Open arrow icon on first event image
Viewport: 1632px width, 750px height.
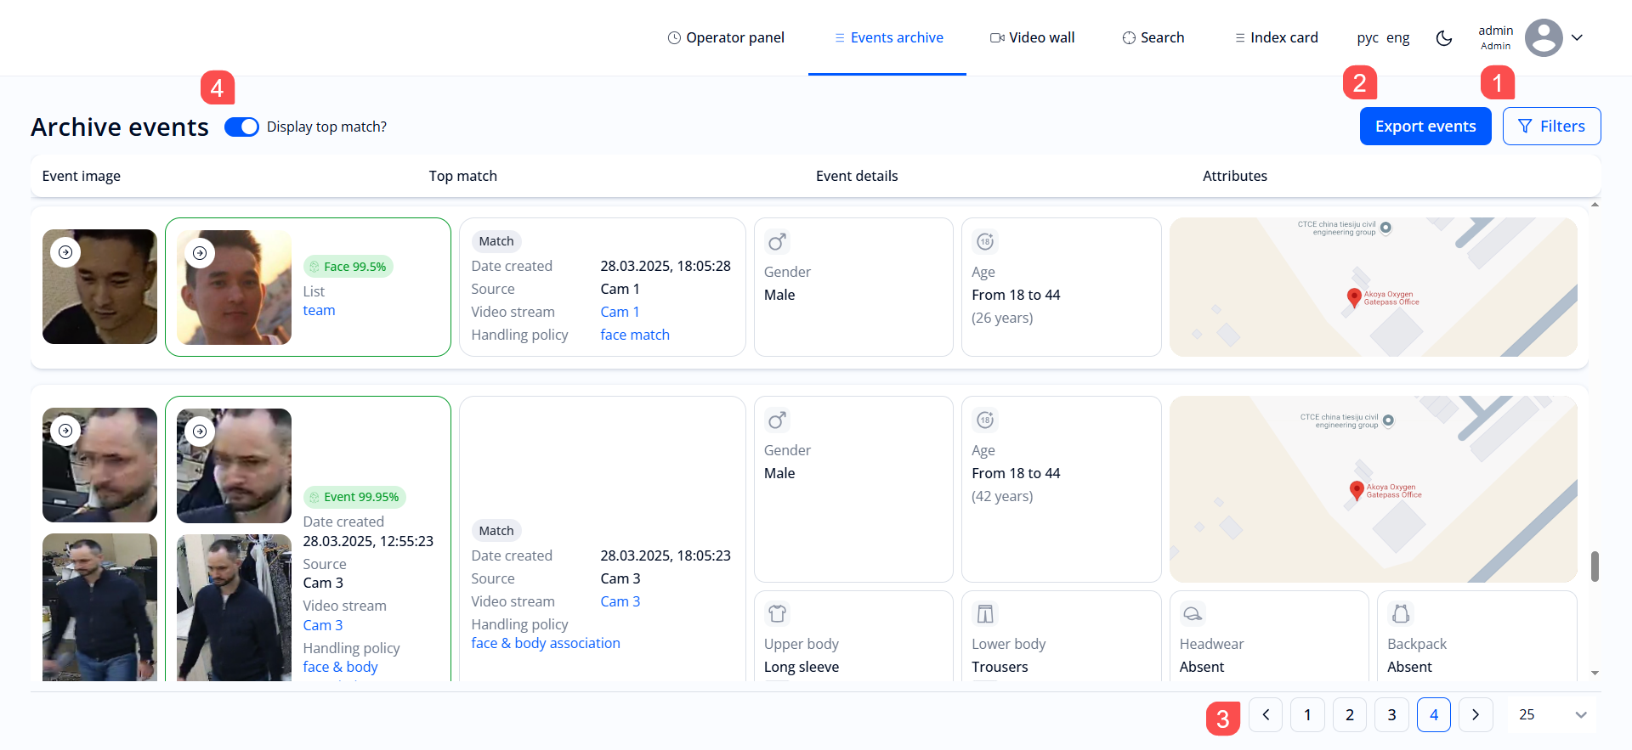click(x=65, y=252)
